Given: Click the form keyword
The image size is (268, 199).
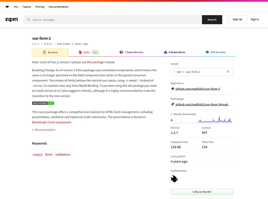Looking at the screenshot, I should pyautogui.click(x=49, y=154).
